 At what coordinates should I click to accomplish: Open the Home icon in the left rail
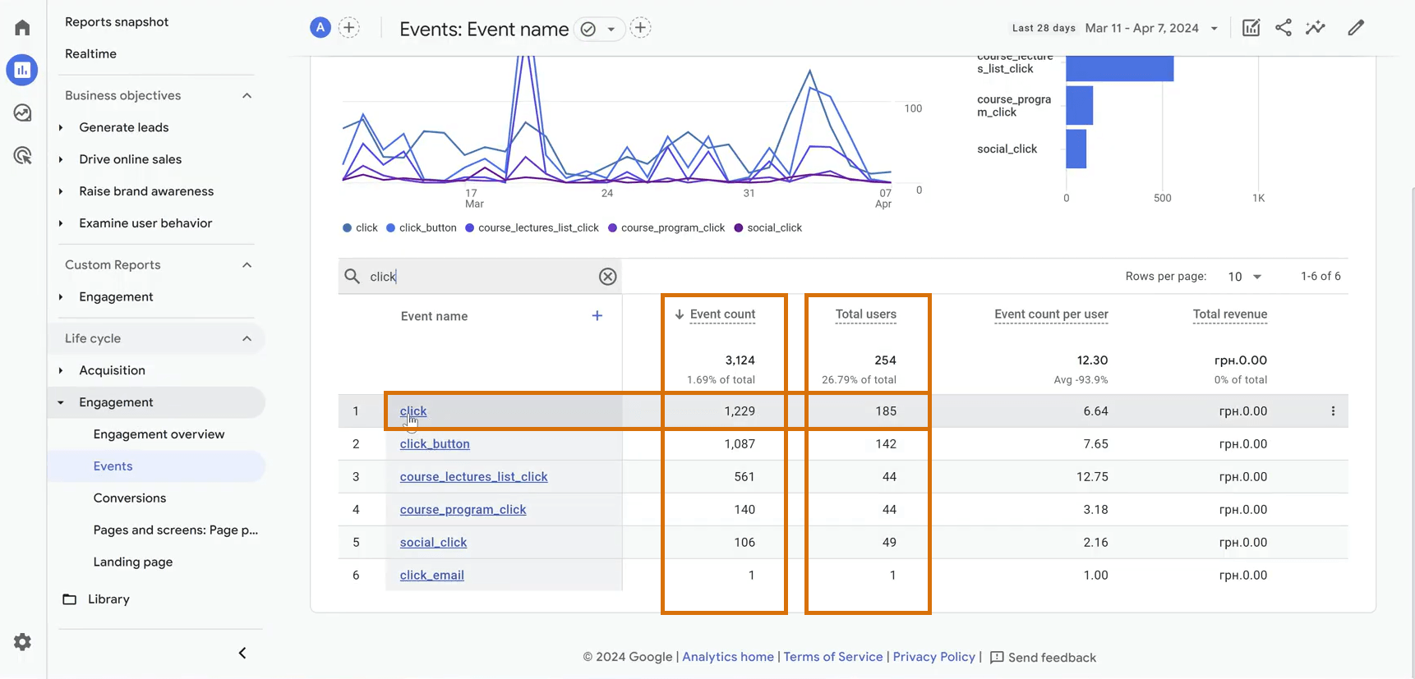(22, 28)
